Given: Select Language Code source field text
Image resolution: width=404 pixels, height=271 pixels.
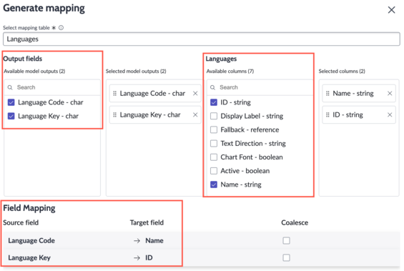Looking at the screenshot, I should (x=31, y=240).
